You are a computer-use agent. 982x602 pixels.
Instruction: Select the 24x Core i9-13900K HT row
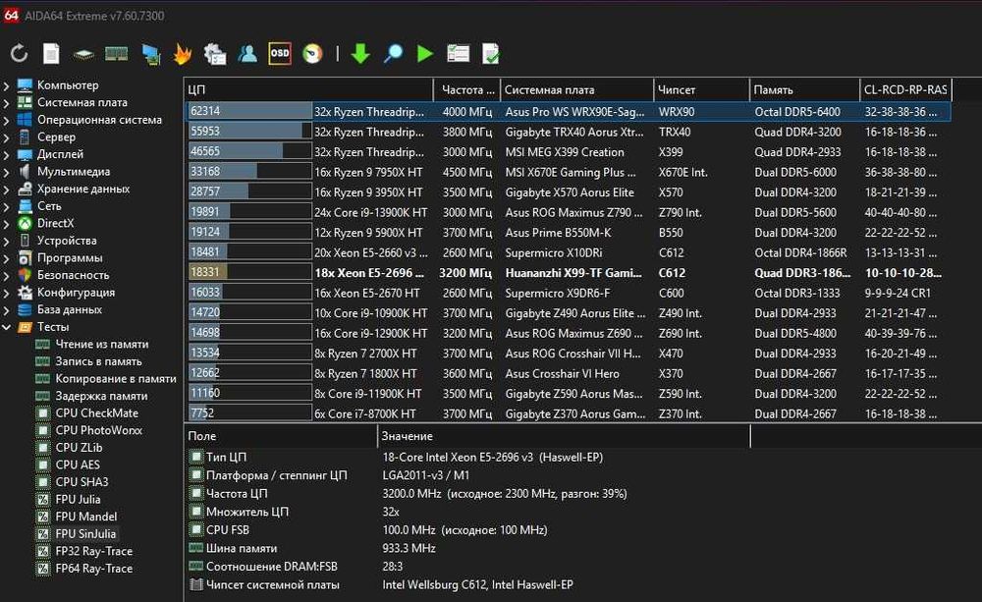(x=569, y=212)
